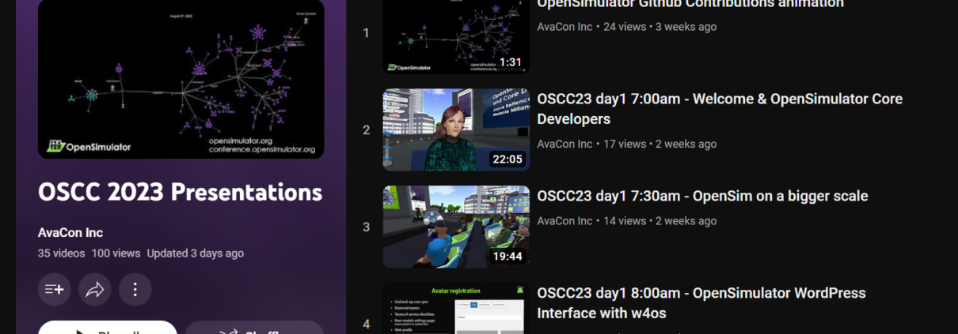Open the AvaCon Inc channel under the playlist title
This screenshot has height=334, width=958.
pos(70,233)
